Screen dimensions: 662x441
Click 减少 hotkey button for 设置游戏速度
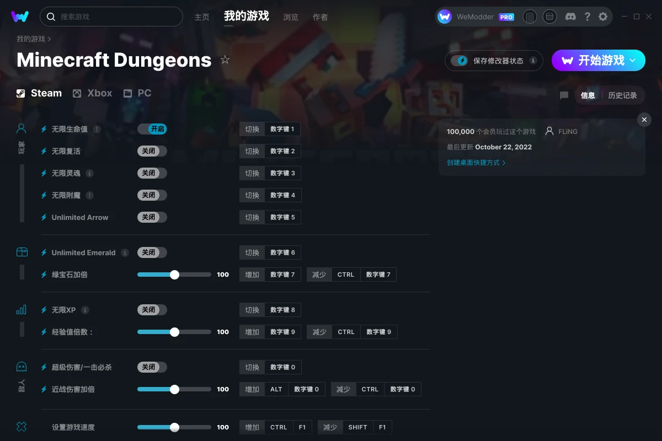tap(330, 427)
